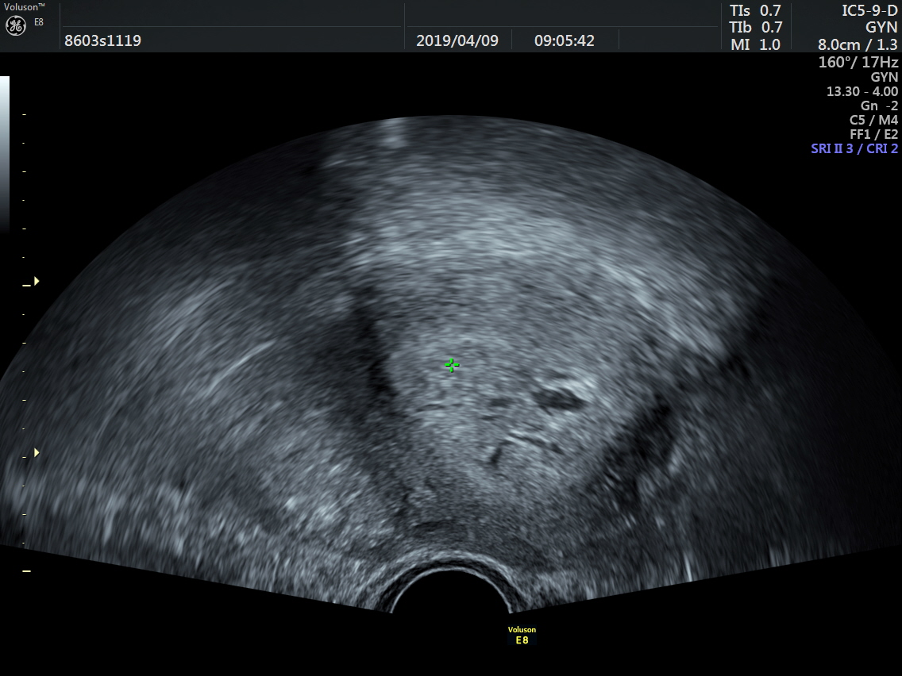
Task: Click the exam date 2019/04/09
Action: click(457, 40)
